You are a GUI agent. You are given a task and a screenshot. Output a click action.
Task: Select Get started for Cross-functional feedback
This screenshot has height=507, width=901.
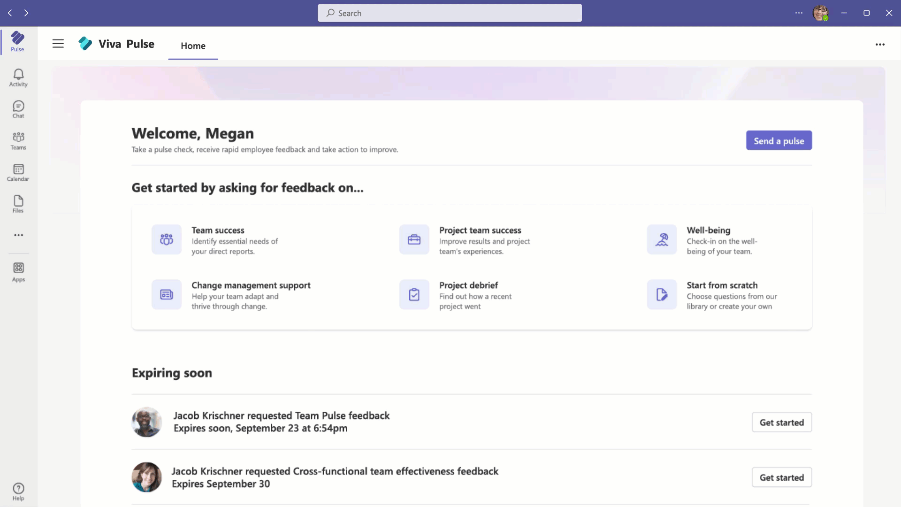coord(781,477)
